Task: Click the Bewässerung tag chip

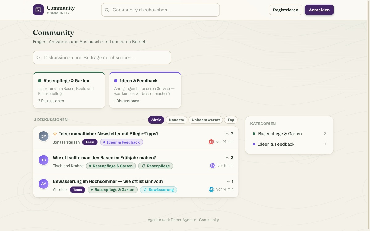Action: click(x=158, y=190)
